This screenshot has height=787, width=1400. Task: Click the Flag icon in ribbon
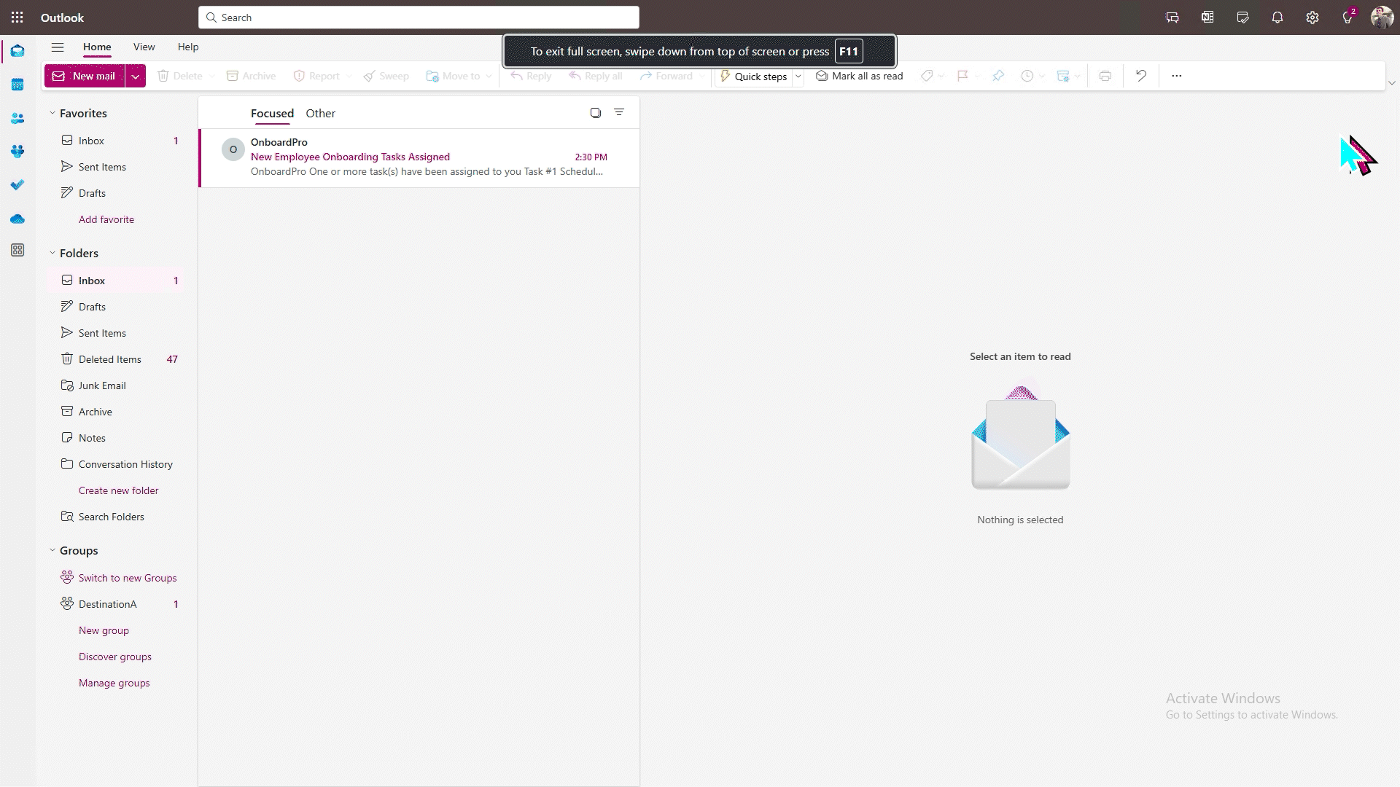tap(962, 76)
